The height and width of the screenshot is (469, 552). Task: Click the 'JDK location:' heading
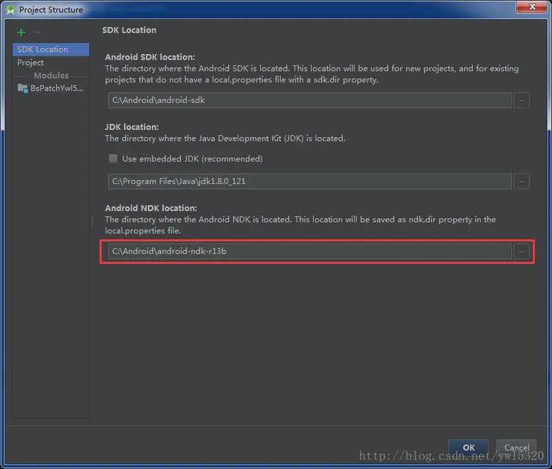131,127
